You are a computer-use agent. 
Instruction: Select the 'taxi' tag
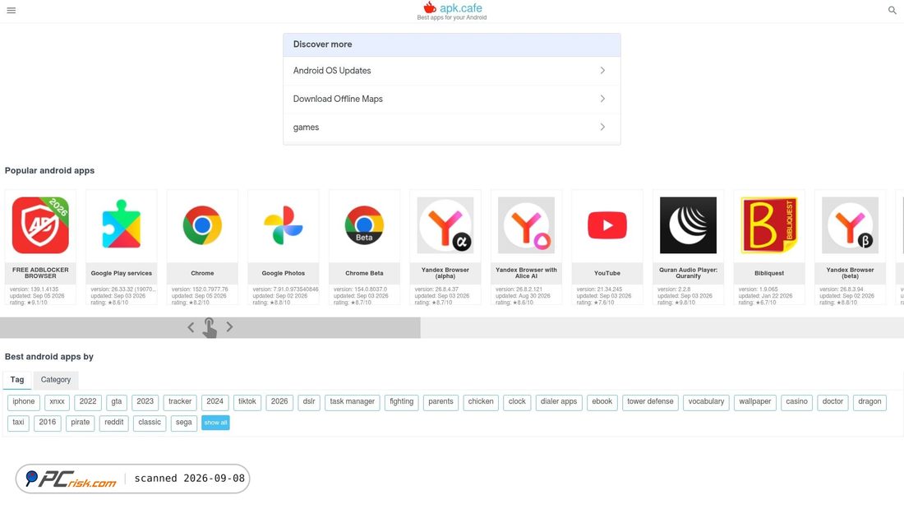18,423
